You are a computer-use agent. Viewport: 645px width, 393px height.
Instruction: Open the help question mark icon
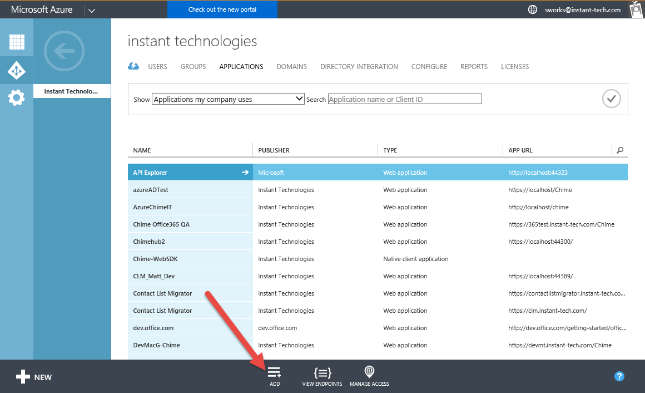tap(619, 376)
